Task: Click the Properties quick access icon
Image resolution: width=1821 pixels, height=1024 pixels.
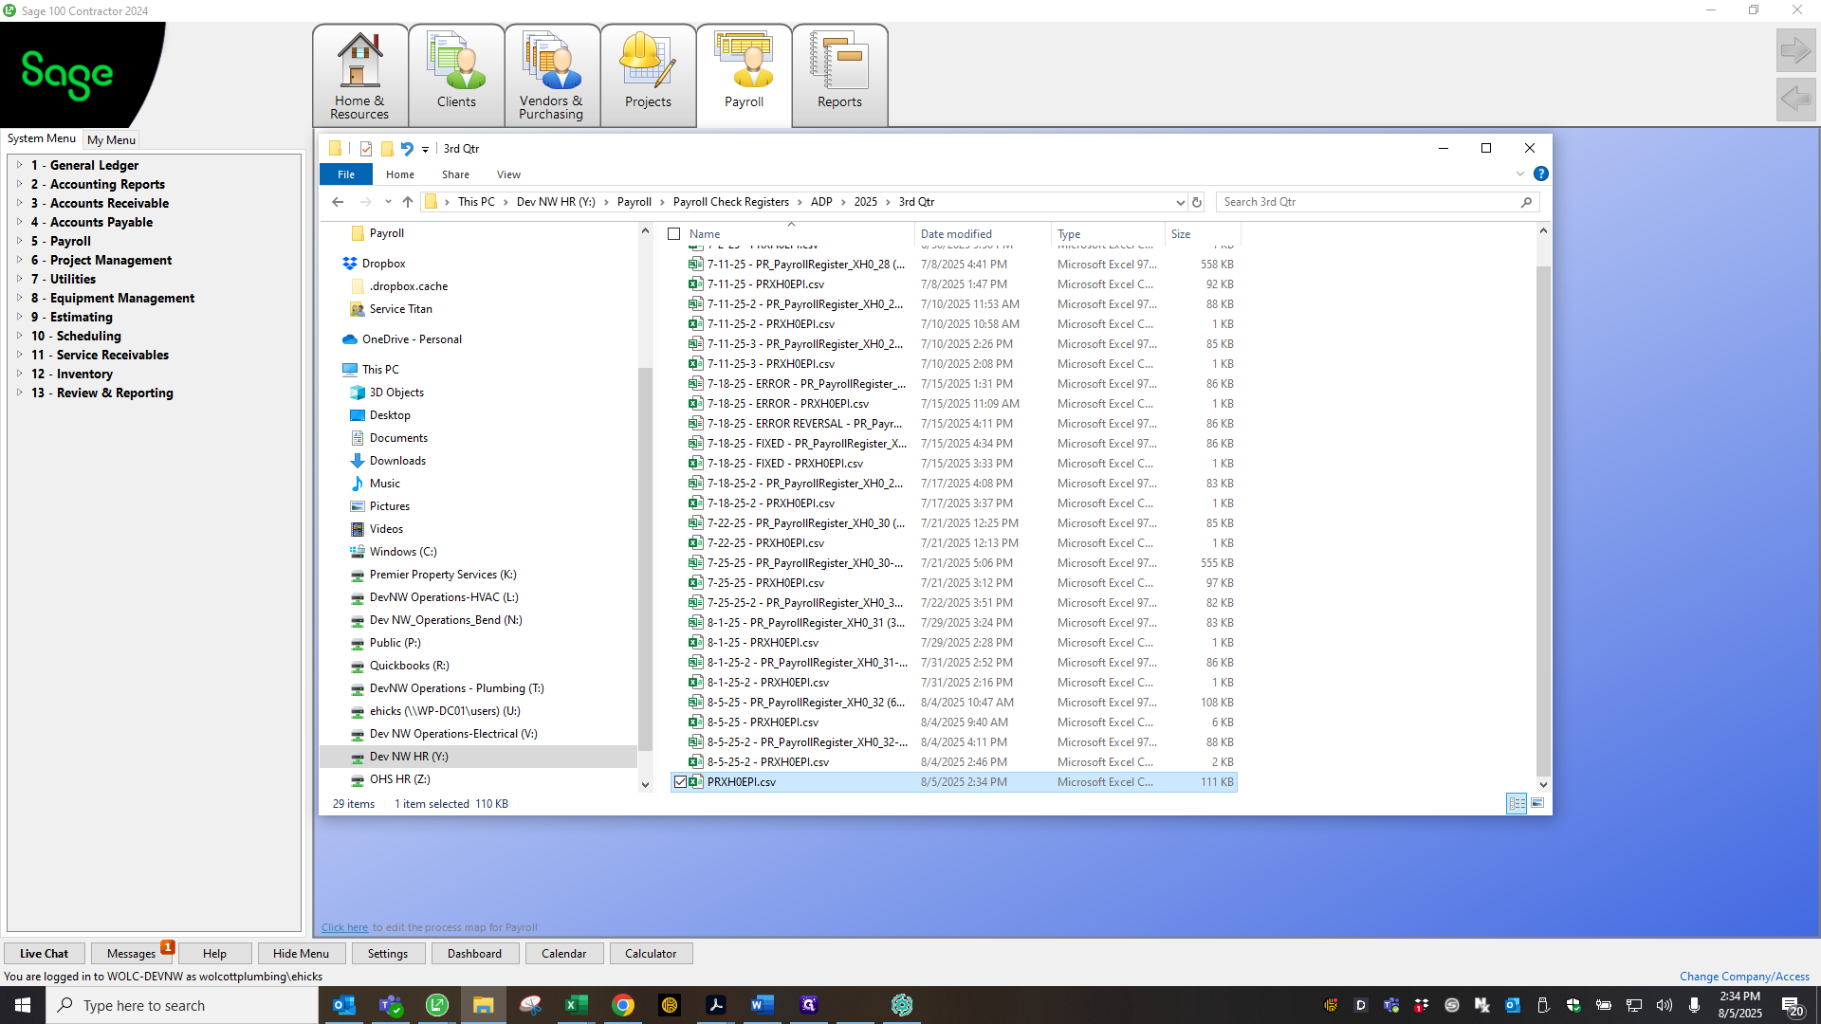Action: pyautogui.click(x=366, y=149)
